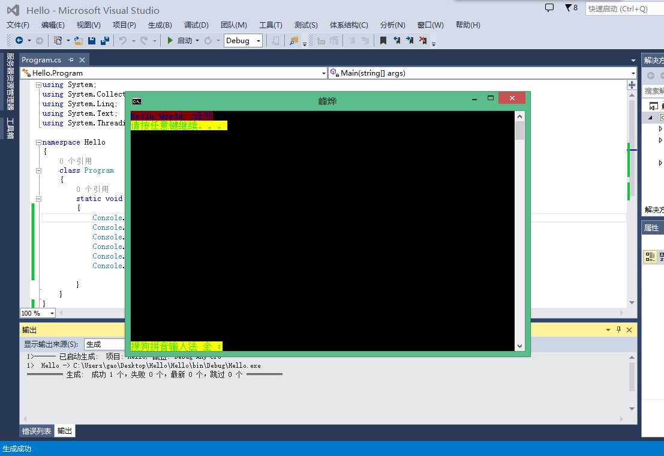
Task: Toggle auto-hide pin on the output panel
Action: click(x=618, y=329)
